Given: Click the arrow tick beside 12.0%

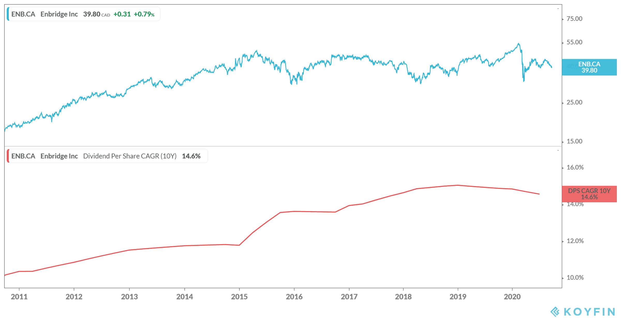Looking at the screenshot, I should click(x=563, y=242).
